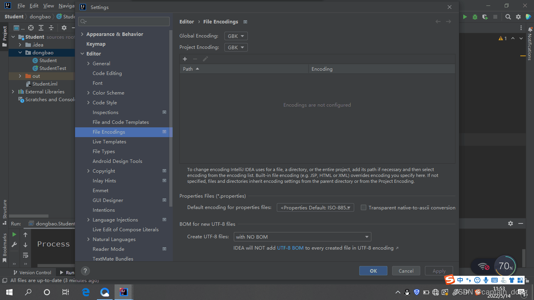This screenshot has width=534, height=300.
Task: Click the tool window toggle icon in status bar
Action: [4, 280]
